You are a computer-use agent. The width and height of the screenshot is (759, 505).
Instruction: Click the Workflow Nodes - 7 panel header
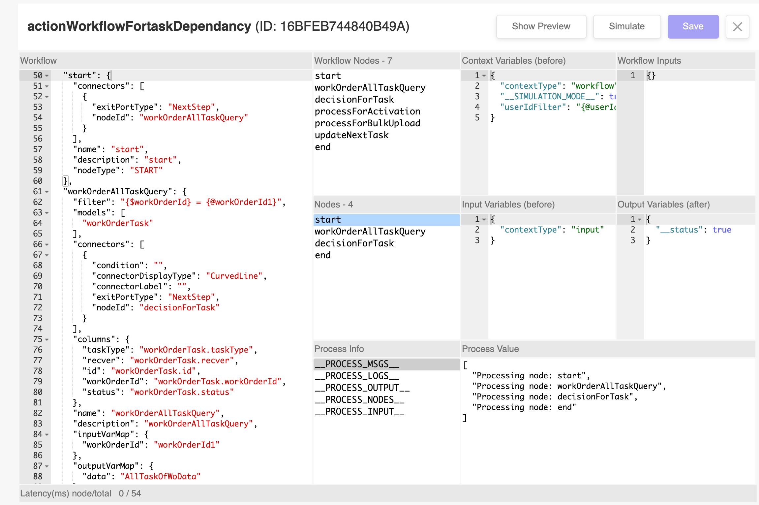tap(386, 61)
